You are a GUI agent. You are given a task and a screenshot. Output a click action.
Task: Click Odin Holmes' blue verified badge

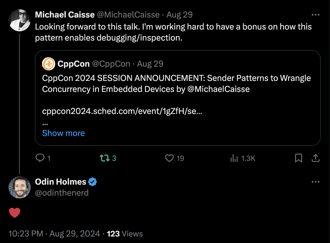(x=93, y=182)
